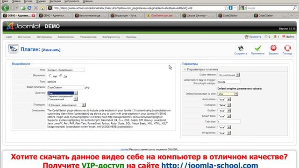This screenshot has height=168, width=299.
Task: Open the Материалы menu
Action: click(44, 37)
